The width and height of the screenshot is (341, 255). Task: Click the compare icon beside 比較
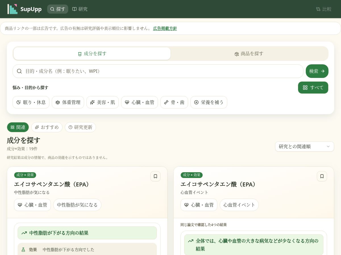point(318,9)
